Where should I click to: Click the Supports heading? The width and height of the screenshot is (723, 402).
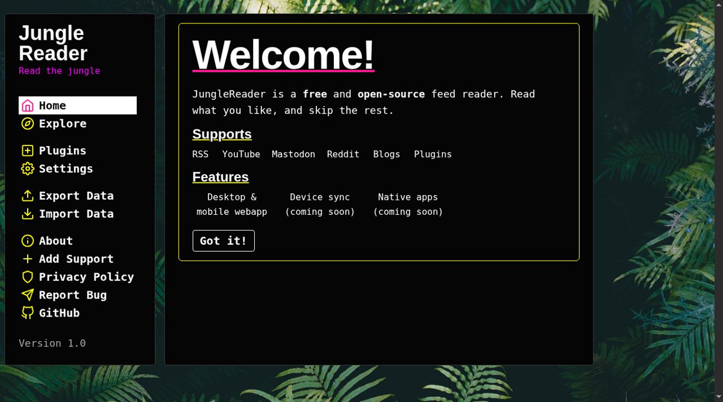pyautogui.click(x=222, y=134)
